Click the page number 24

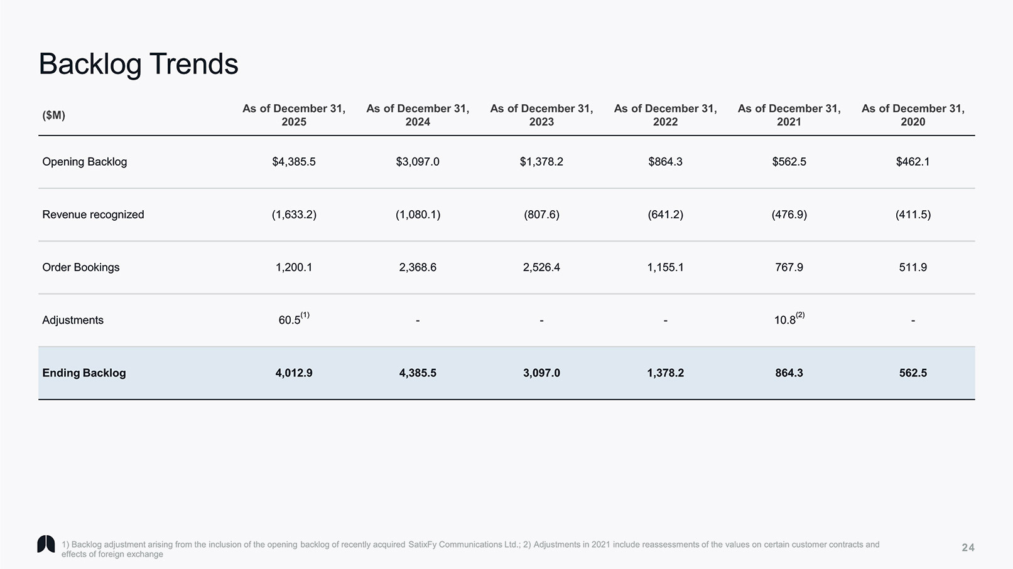(x=968, y=548)
